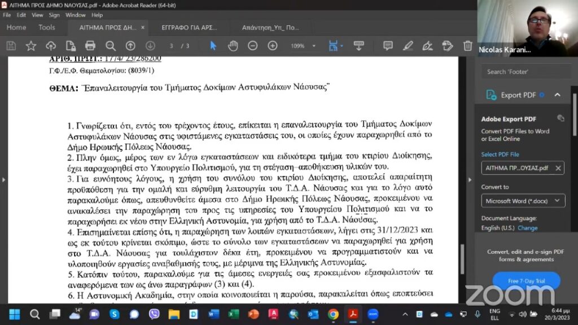Click the Search 'Footer' tools field

coord(525,72)
